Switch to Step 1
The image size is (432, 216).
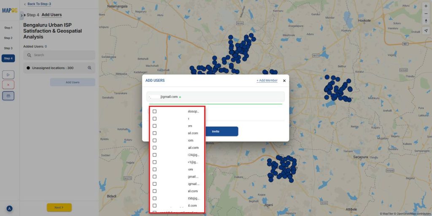point(8,28)
